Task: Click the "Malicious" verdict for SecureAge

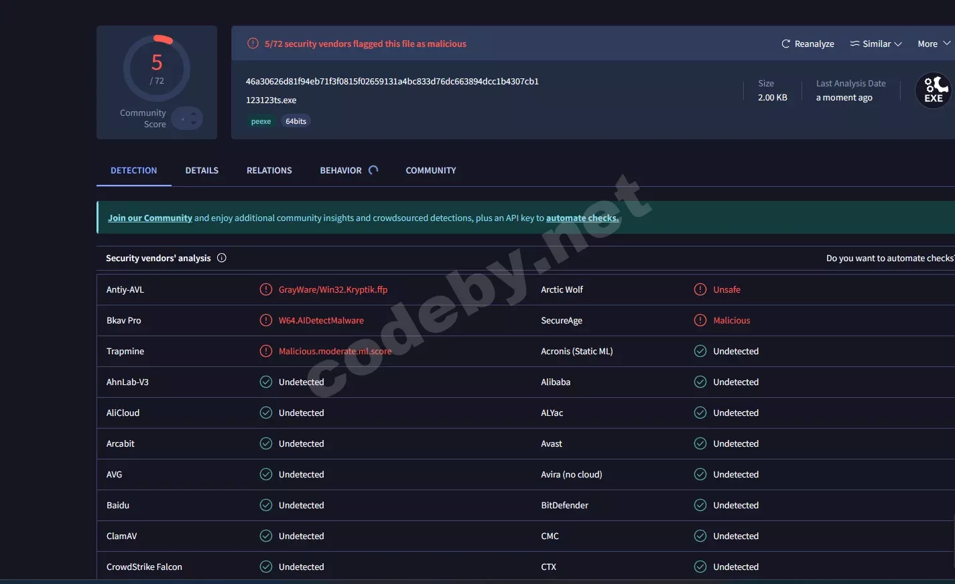Action: point(732,320)
